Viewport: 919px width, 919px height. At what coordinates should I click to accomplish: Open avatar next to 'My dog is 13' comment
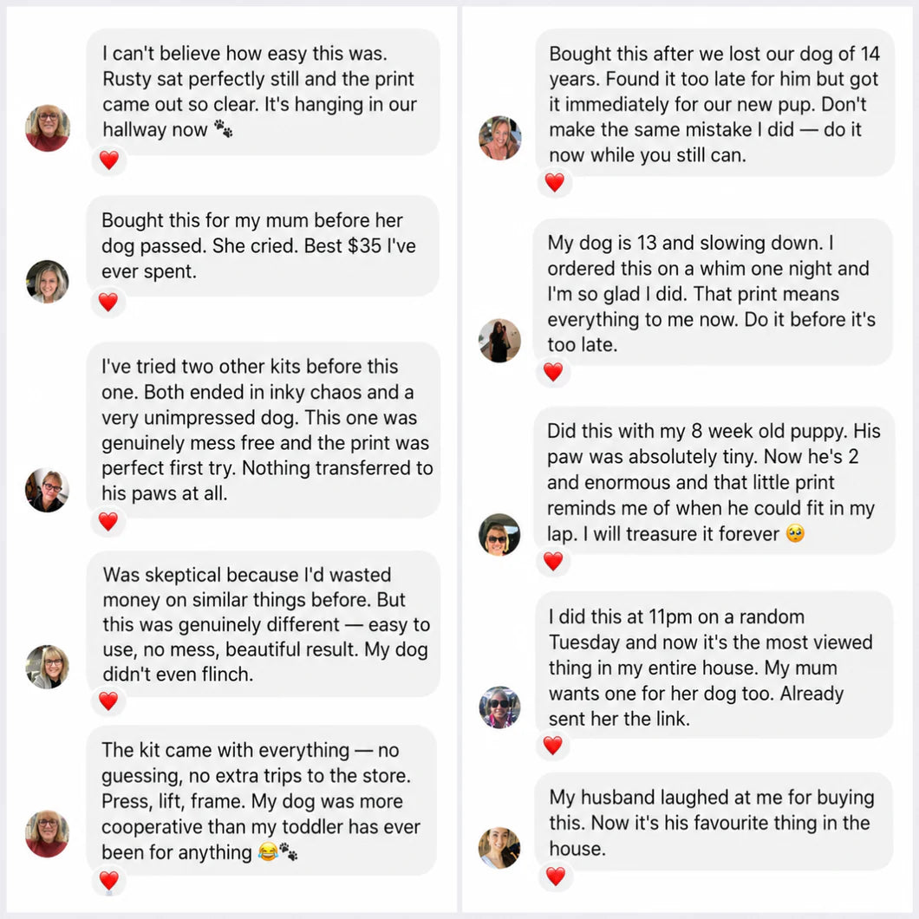coord(500,341)
